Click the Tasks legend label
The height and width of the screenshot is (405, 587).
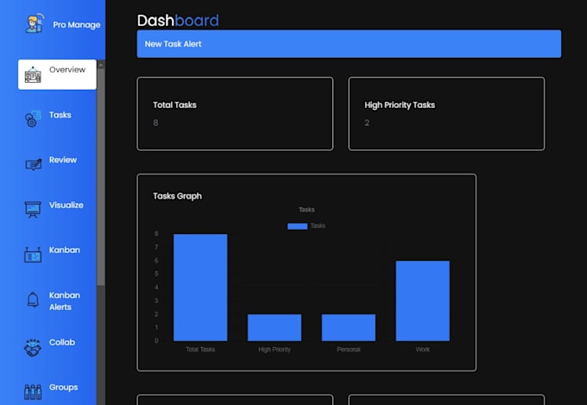318,225
